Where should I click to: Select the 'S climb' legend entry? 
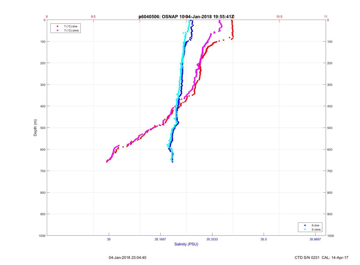[316, 229]
